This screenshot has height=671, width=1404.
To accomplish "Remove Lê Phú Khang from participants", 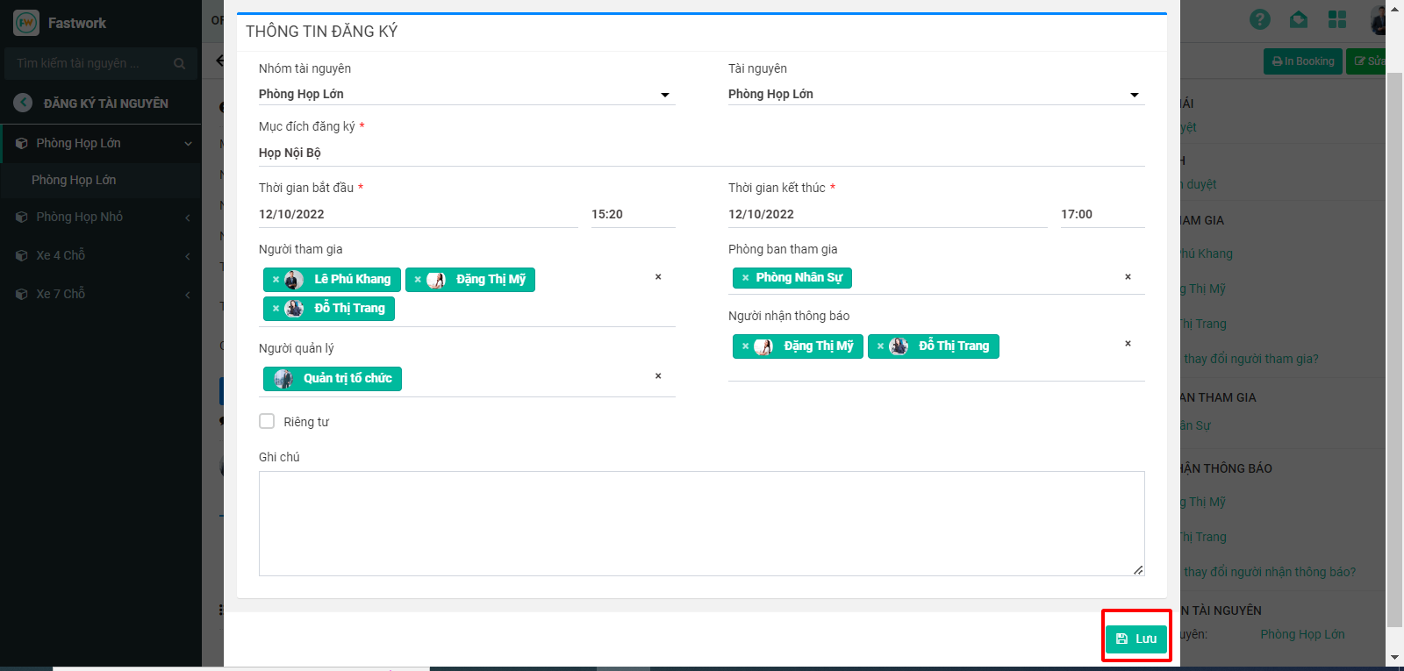I will (276, 280).
